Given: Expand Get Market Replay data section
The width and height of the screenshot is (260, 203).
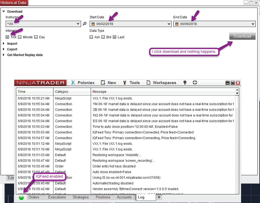Looking at the screenshot, I should [x=4, y=55].
